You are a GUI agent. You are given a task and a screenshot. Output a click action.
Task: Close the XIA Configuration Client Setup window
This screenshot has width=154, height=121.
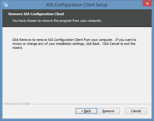pyautogui.click(x=147, y=4)
